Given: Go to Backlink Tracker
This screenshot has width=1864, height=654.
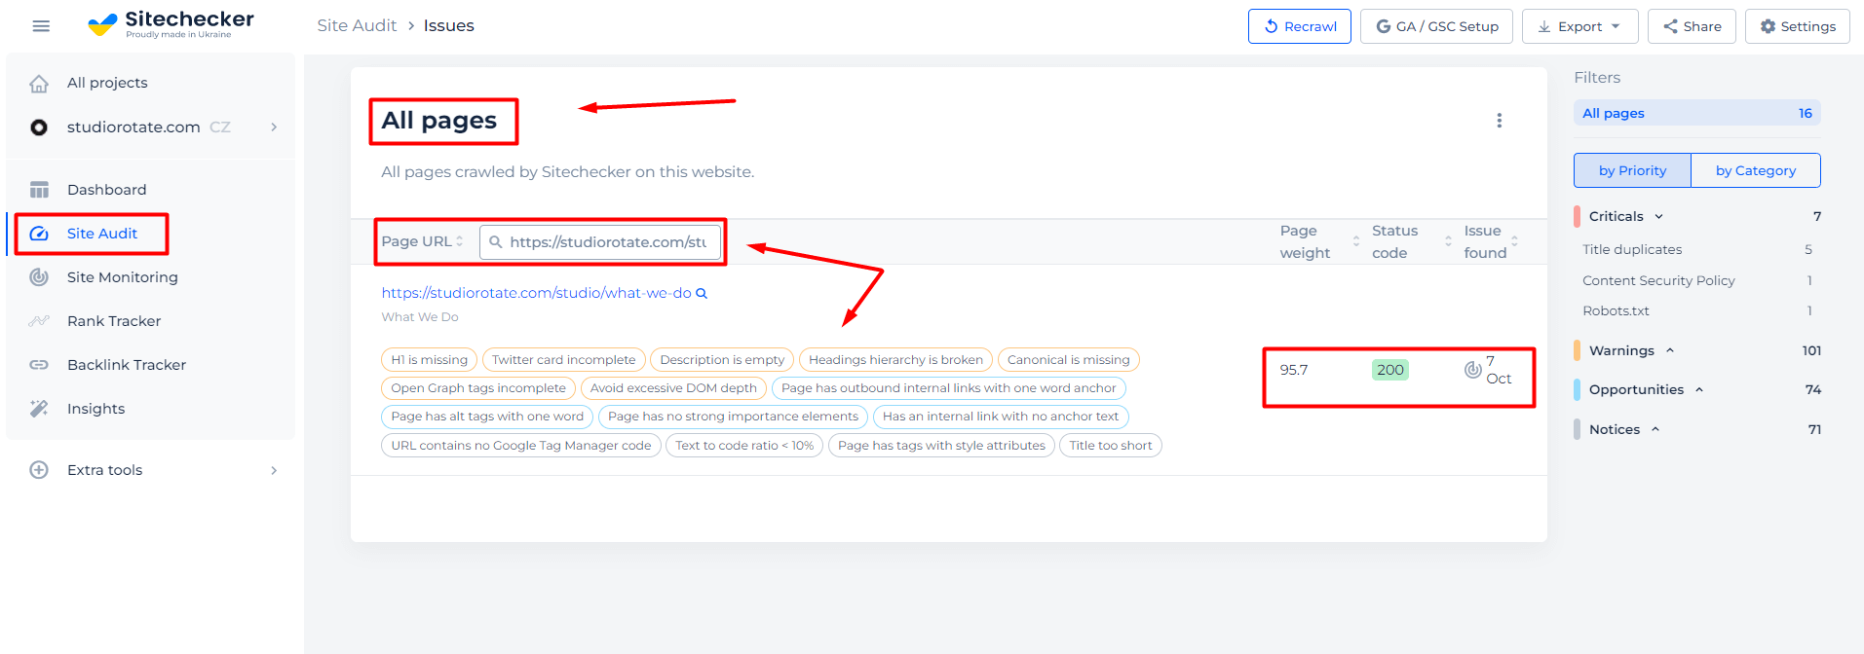Looking at the screenshot, I should [x=127, y=365].
